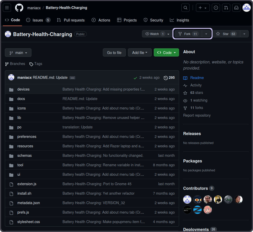This screenshot has height=232, width=253.
Task: Open the notifications inbox icon
Action: pyautogui.click(x=236, y=8)
